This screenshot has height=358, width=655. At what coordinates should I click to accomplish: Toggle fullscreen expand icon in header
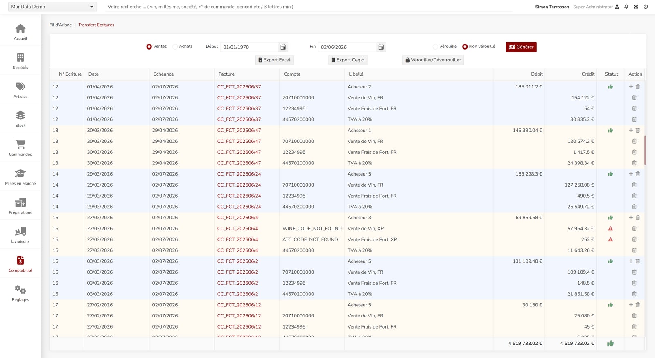click(636, 7)
